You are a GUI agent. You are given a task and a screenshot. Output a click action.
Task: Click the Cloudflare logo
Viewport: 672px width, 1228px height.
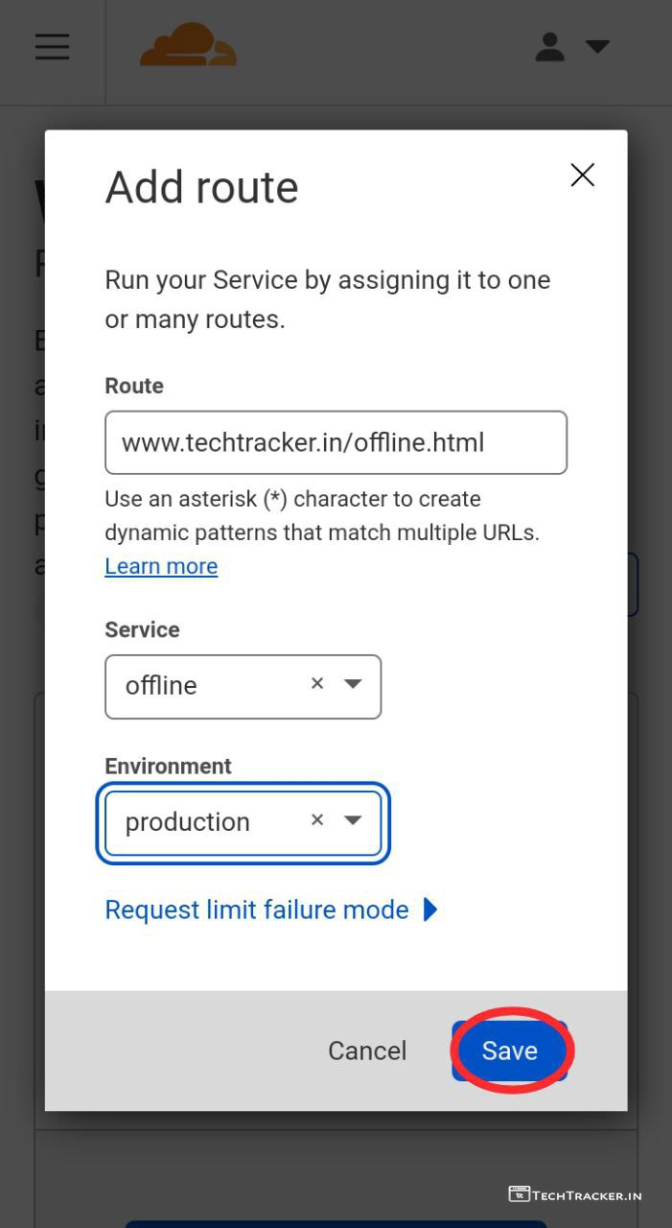point(188,46)
